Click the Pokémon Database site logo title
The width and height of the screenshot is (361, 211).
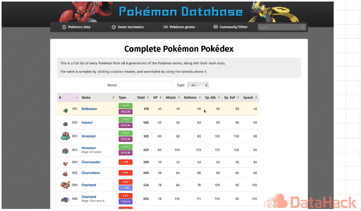point(181,12)
